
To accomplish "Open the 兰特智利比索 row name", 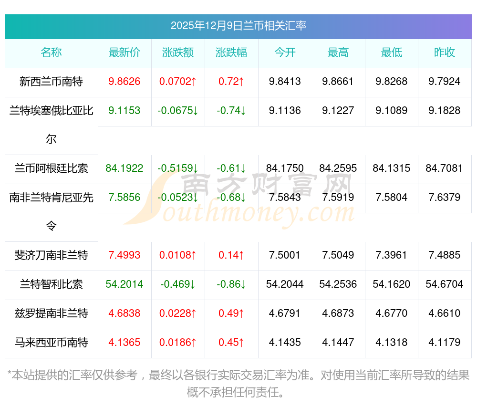I will tap(51, 284).
